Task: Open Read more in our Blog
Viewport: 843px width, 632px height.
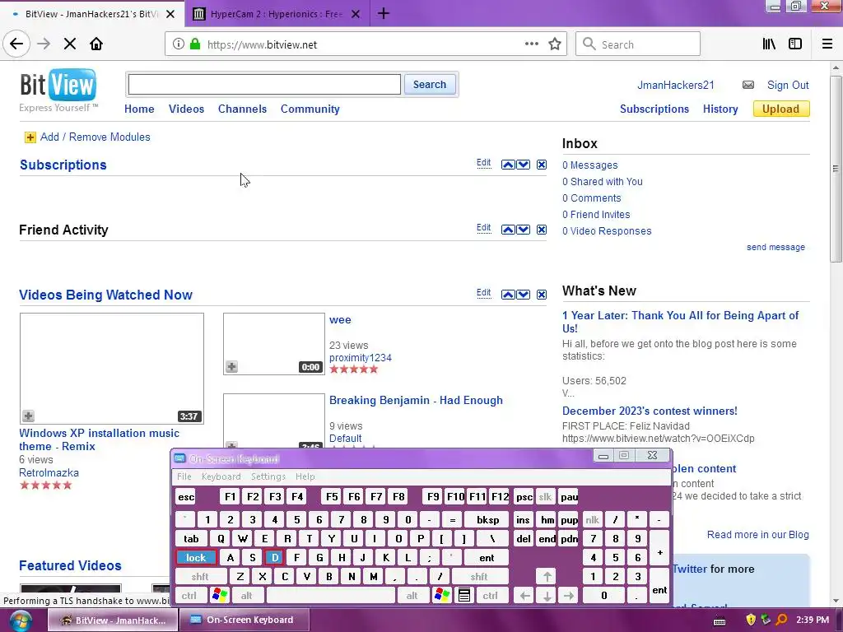Action: [757, 534]
